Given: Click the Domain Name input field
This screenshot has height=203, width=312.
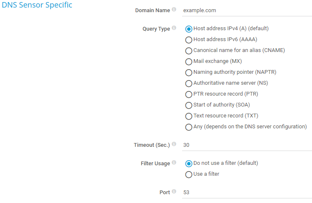Looking at the screenshot, I should [247, 10].
